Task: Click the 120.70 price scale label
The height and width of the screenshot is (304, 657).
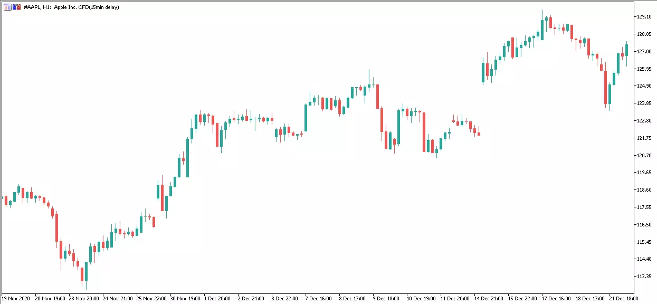Action: [x=644, y=156]
